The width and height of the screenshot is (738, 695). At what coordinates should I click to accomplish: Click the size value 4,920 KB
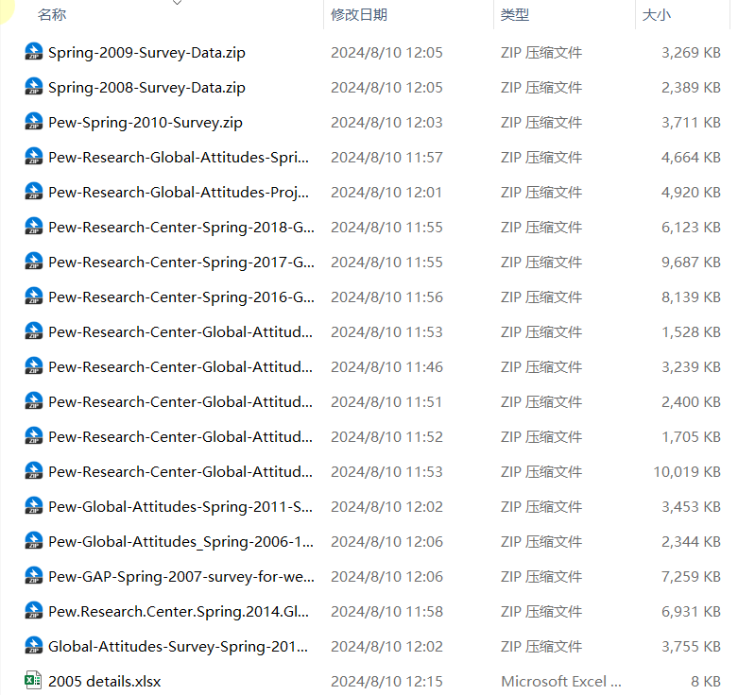691,193
